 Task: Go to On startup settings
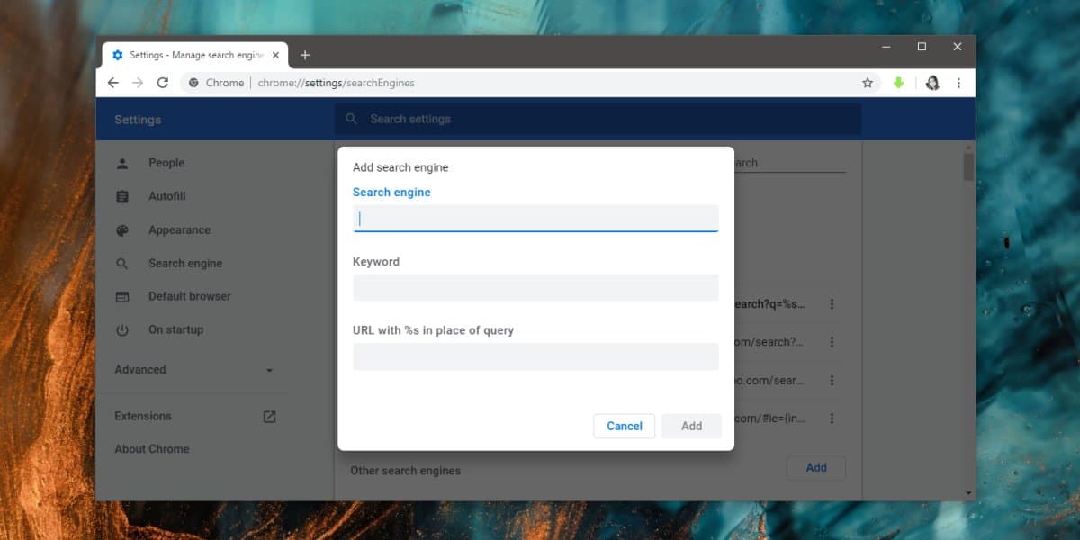pyautogui.click(x=175, y=329)
